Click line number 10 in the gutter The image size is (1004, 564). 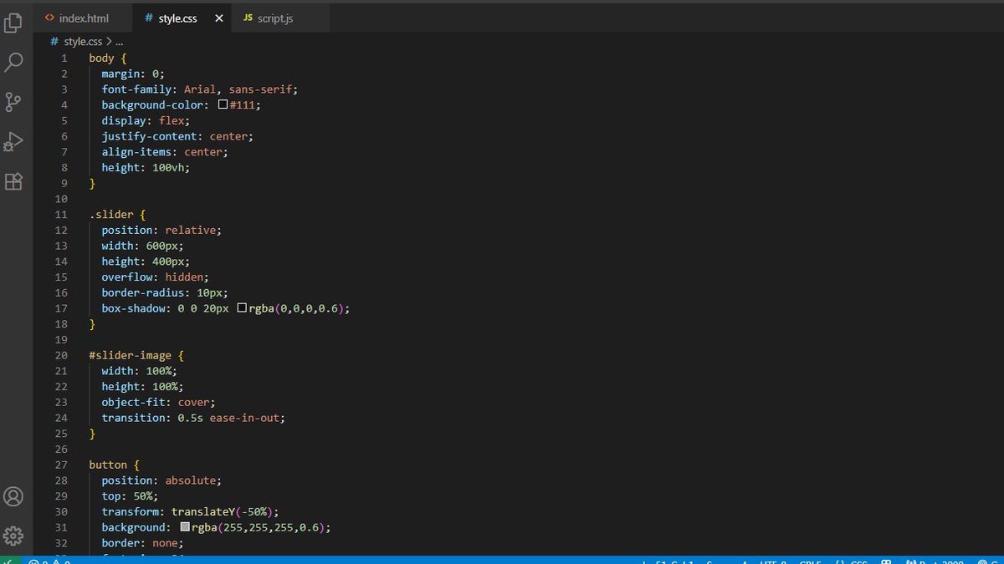[61, 199]
